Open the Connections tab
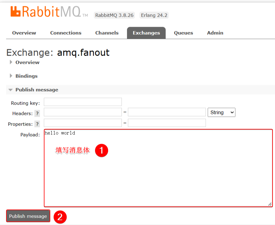Image resolution: width=275 pixels, height=225 pixels. coord(66,33)
